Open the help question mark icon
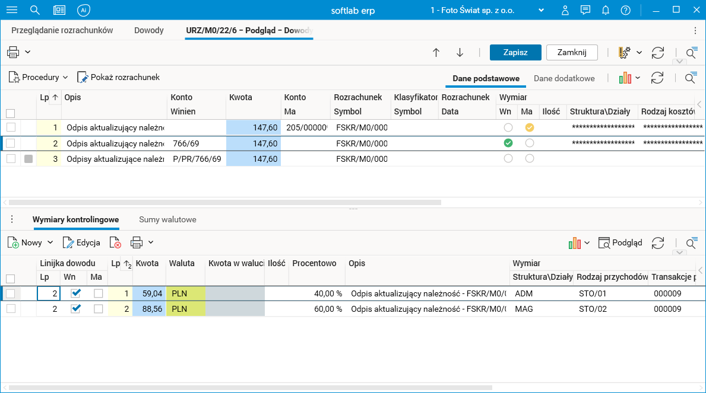The width and height of the screenshot is (706, 393). click(x=625, y=10)
